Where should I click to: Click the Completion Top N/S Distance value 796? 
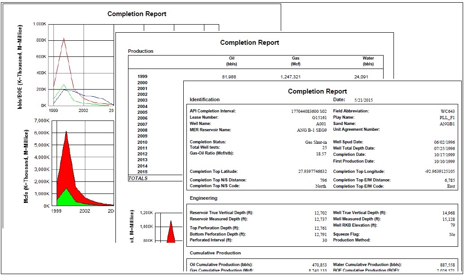tap(323, 180)
